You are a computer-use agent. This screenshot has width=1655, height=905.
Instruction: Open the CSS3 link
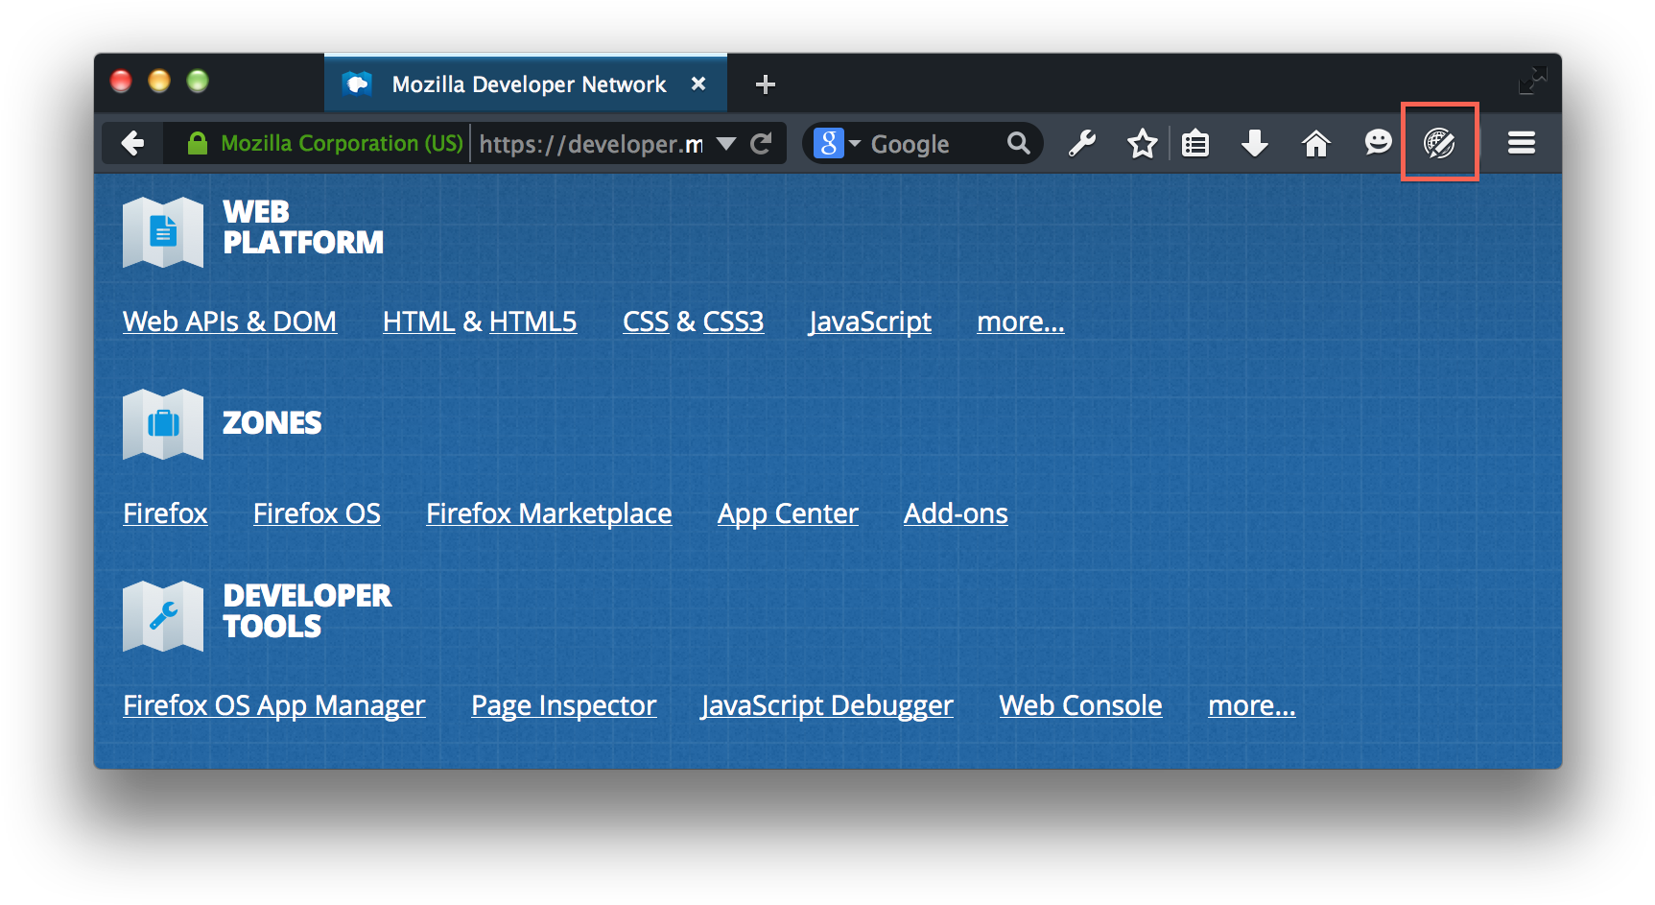point(733,322)
